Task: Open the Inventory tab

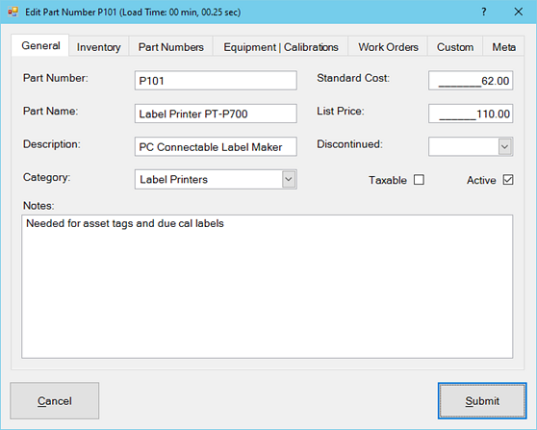Action: pyautogui.click(x=98, y=47)
